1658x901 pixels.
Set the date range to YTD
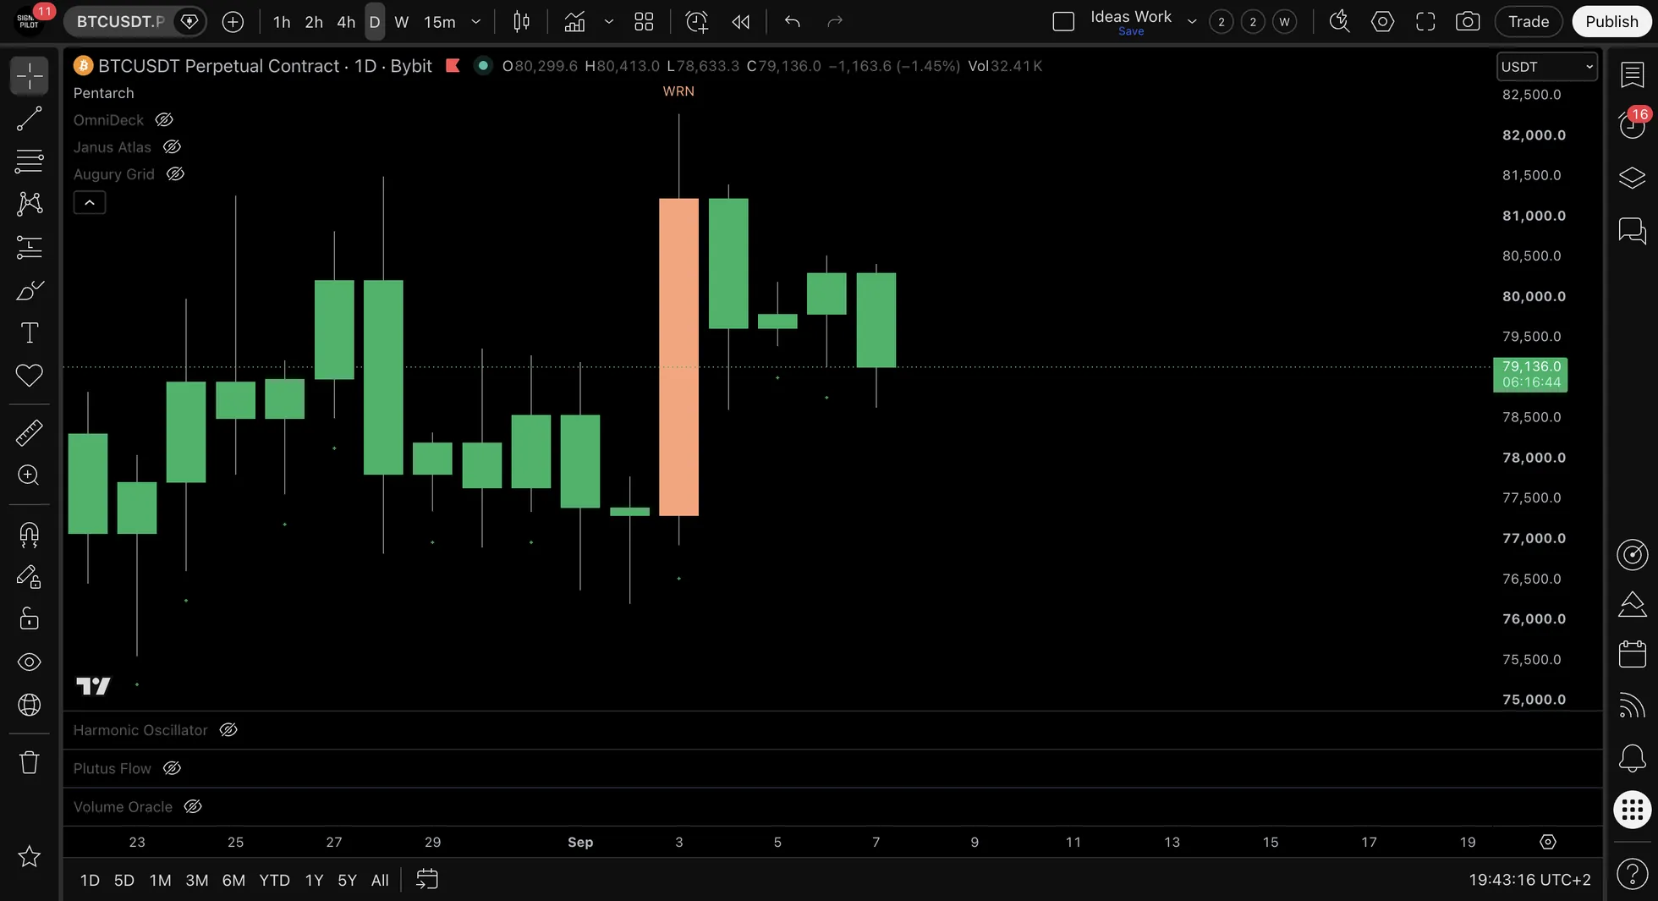tap(274, 881)
